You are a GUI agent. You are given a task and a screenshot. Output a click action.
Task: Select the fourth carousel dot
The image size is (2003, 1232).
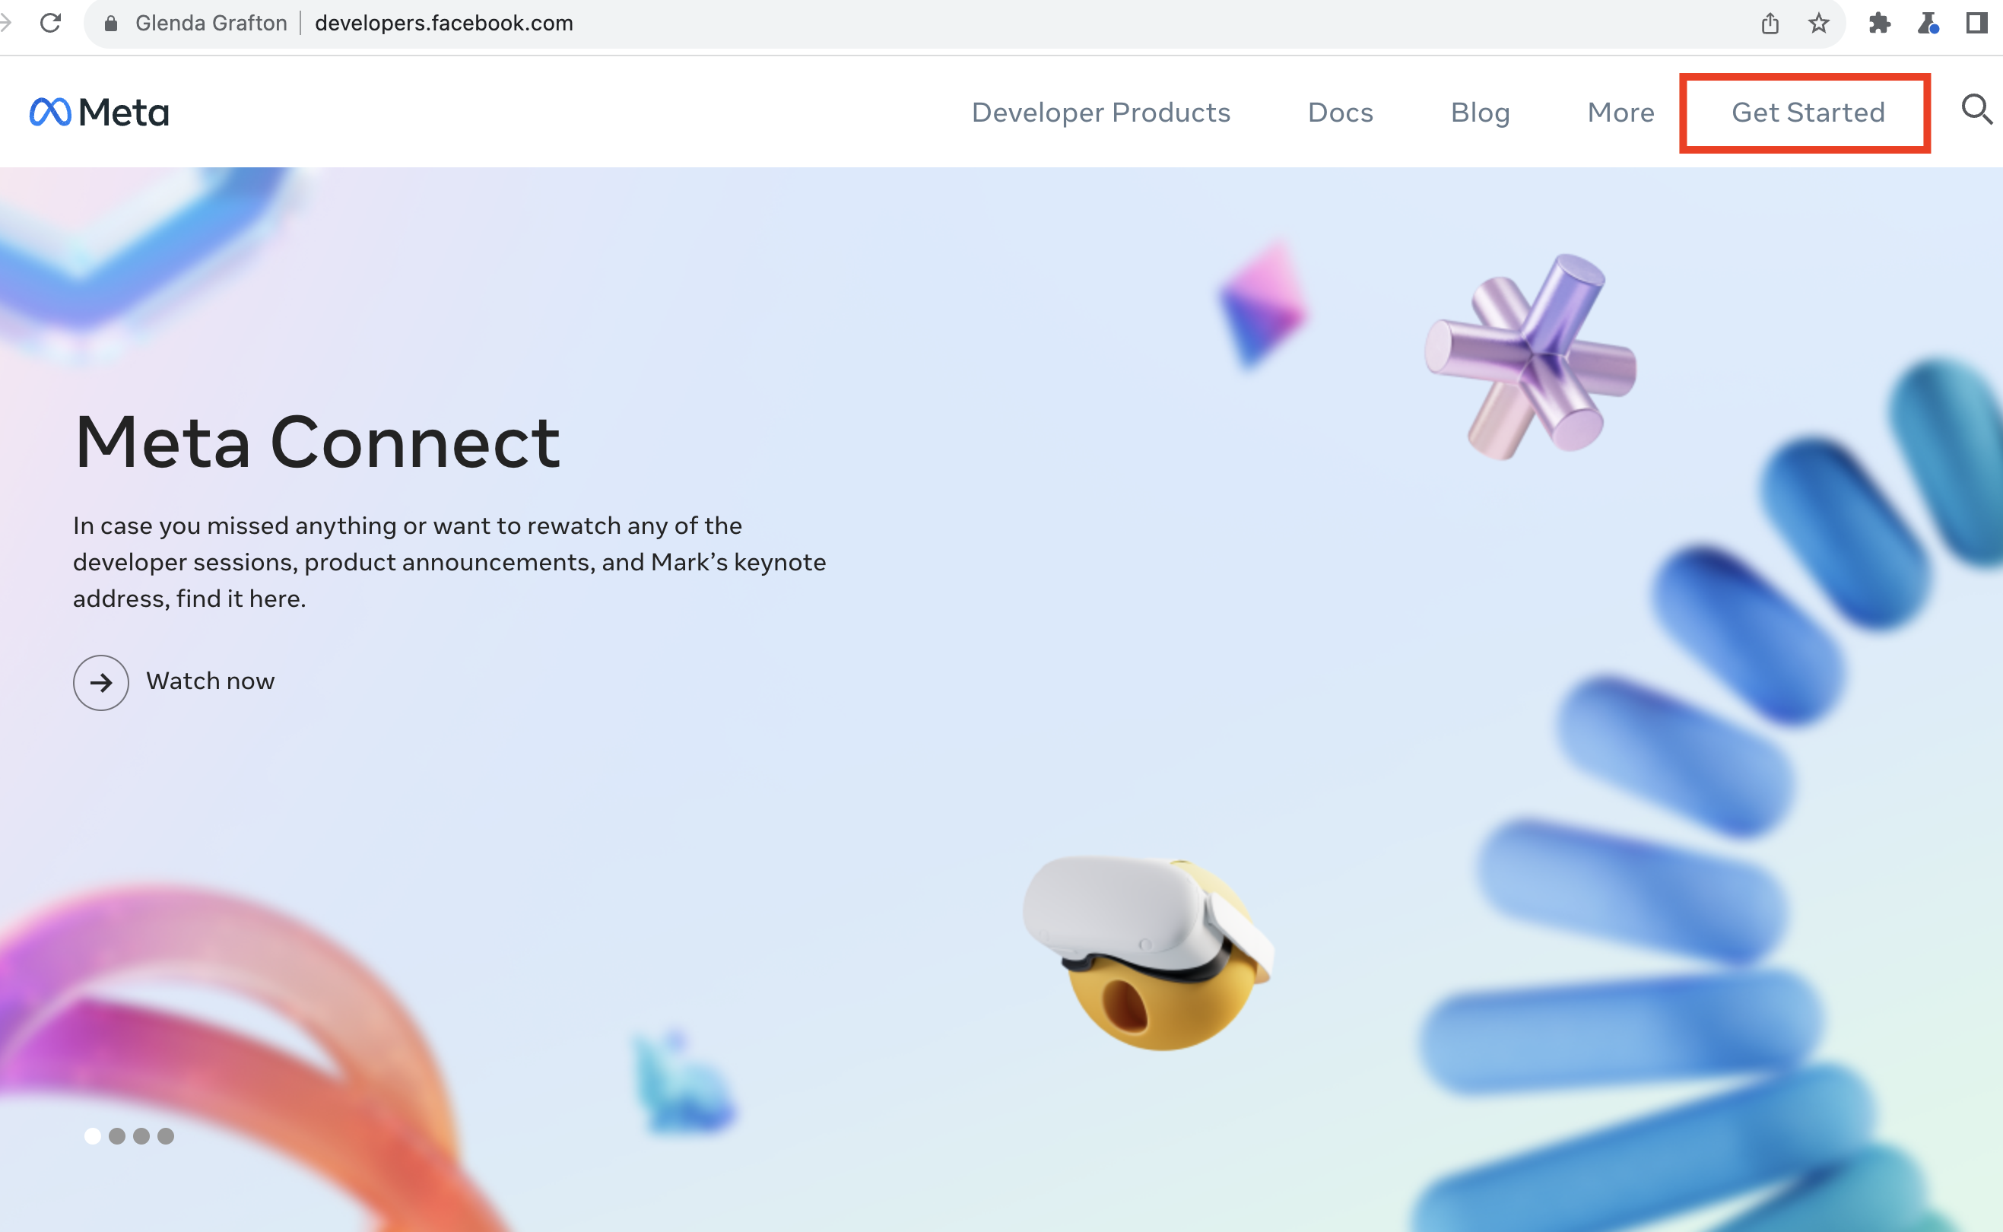coord(167,1136)
